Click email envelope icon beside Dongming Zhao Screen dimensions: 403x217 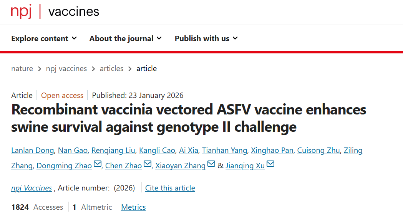pyautogui.click(x=98, y=164)
